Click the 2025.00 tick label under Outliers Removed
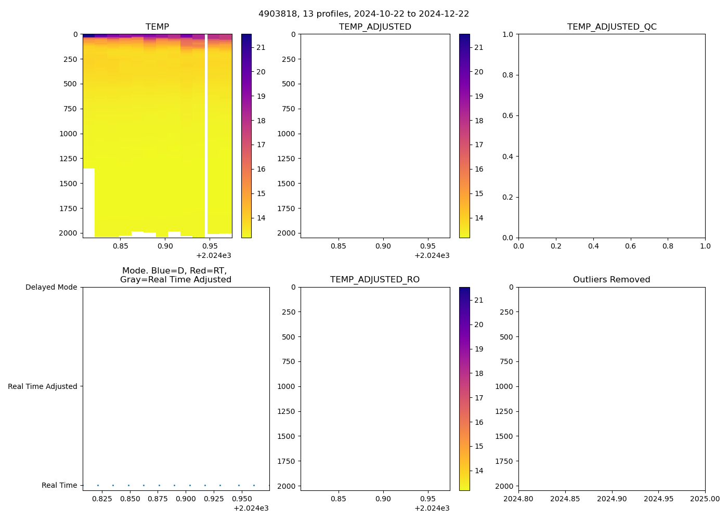The height and width of the screenshot is (520, 728). click(x=705, y=499)
